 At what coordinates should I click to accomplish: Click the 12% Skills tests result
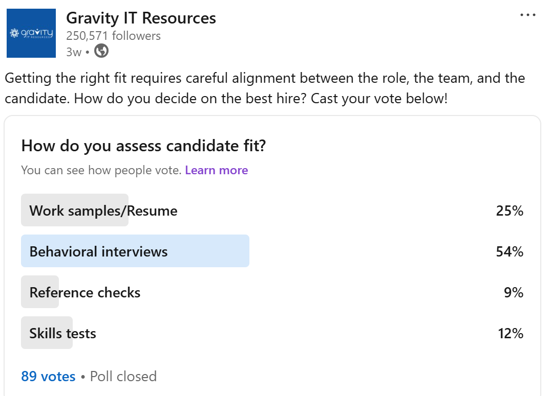(511, 333)
